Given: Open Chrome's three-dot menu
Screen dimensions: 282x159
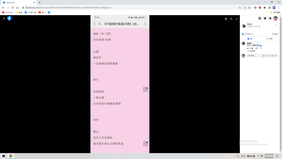Looking at the screenshot, I should click(x=279, y=8).
